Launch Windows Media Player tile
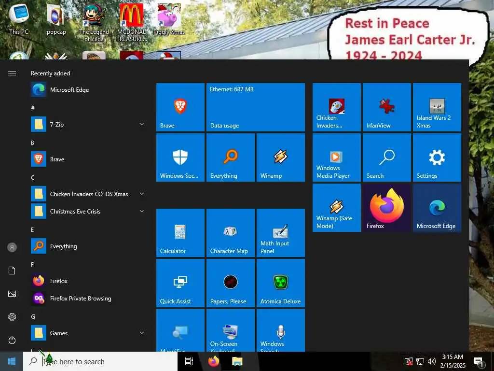Screen dimensions: 494x371 click(x=336, y=157)
